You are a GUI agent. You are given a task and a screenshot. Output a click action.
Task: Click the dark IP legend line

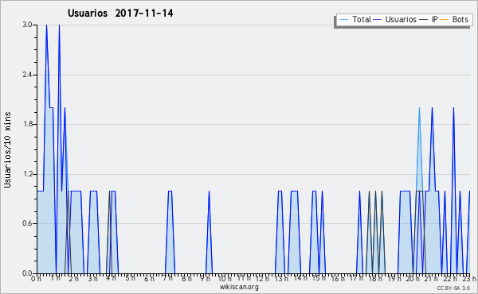[x=424, y=20]
